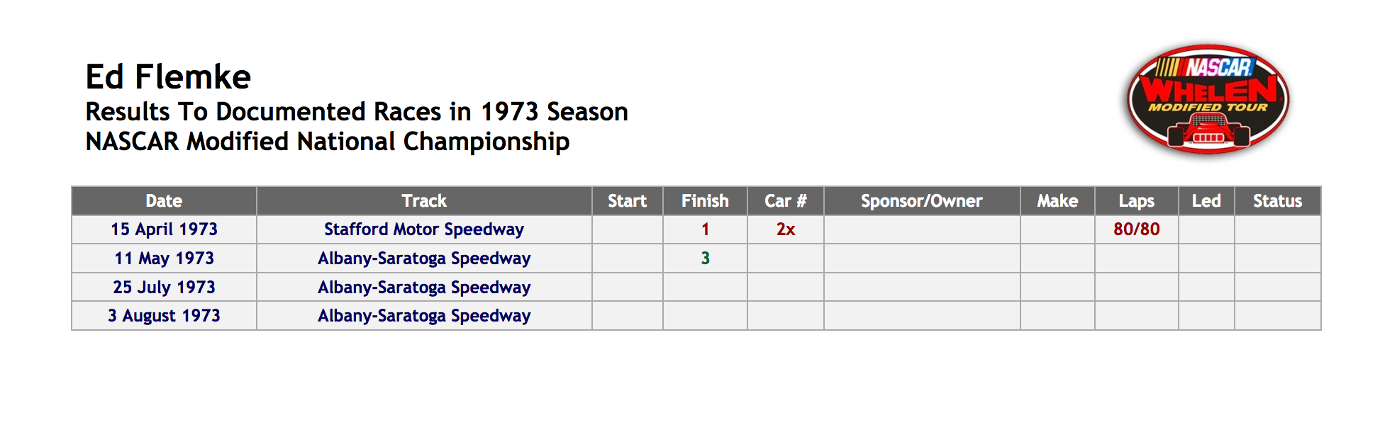This screenshot has width=1380, height=432.
Task: Click the Car # column header
Action: [786, 201]
